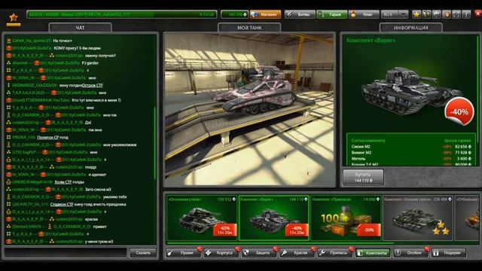Click the crystal balance counter

pyautogui.click(x=234, y=14)
